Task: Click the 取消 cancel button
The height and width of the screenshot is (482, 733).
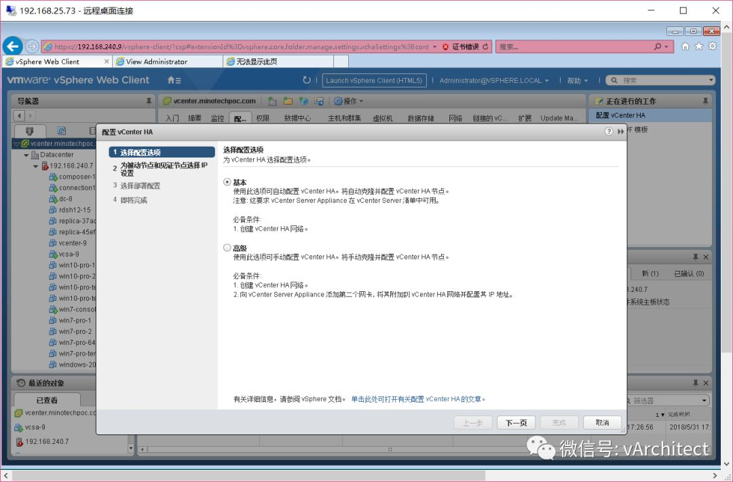Action: pos(603,423)
